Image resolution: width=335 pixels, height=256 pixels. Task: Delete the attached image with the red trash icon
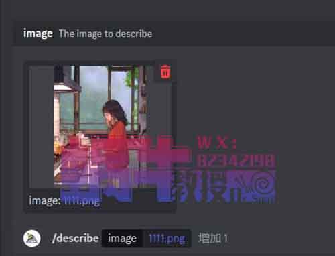coord(165,72)
